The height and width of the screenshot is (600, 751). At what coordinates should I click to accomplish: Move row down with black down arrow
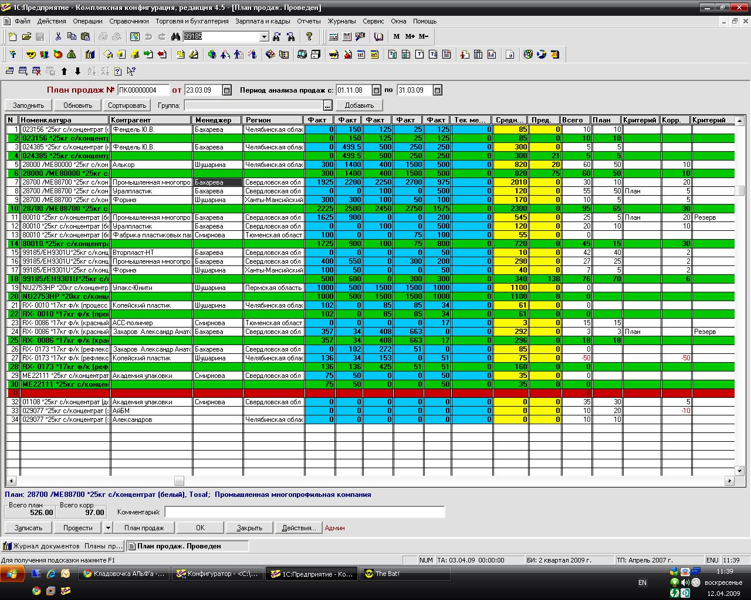pos(77,71)
